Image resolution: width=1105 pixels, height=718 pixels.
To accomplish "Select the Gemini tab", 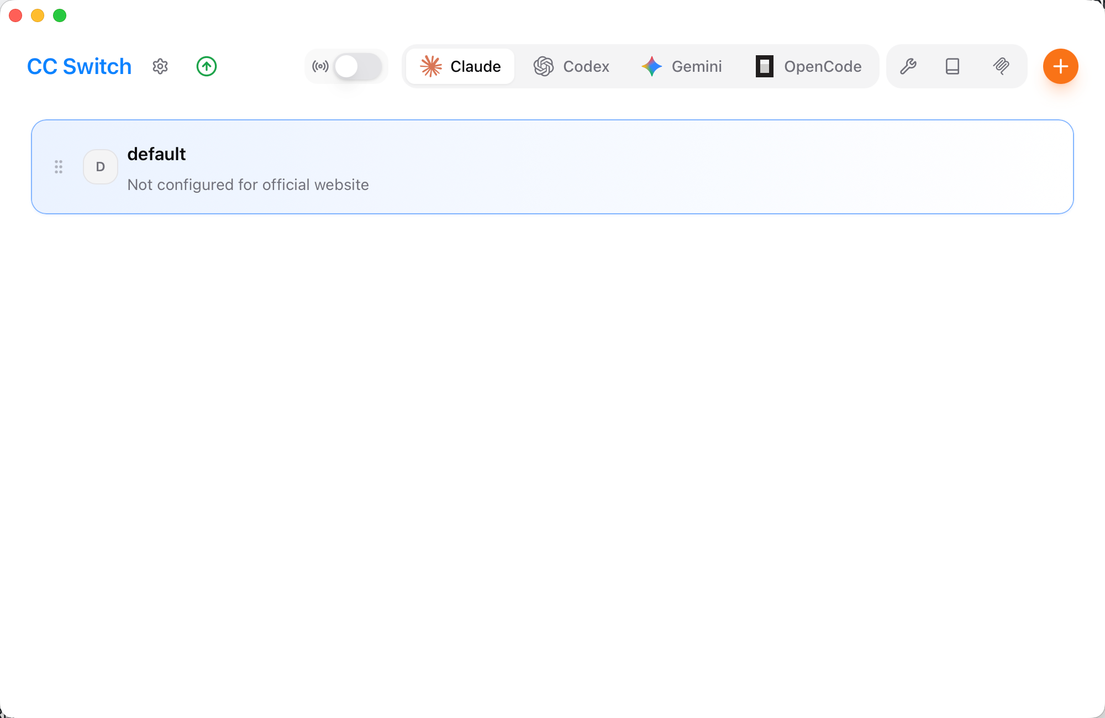I will click(x=682, y=66).
